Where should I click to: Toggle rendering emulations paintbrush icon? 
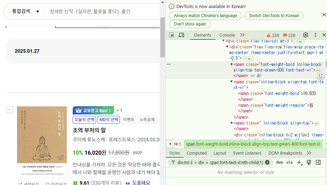[308, 163]
